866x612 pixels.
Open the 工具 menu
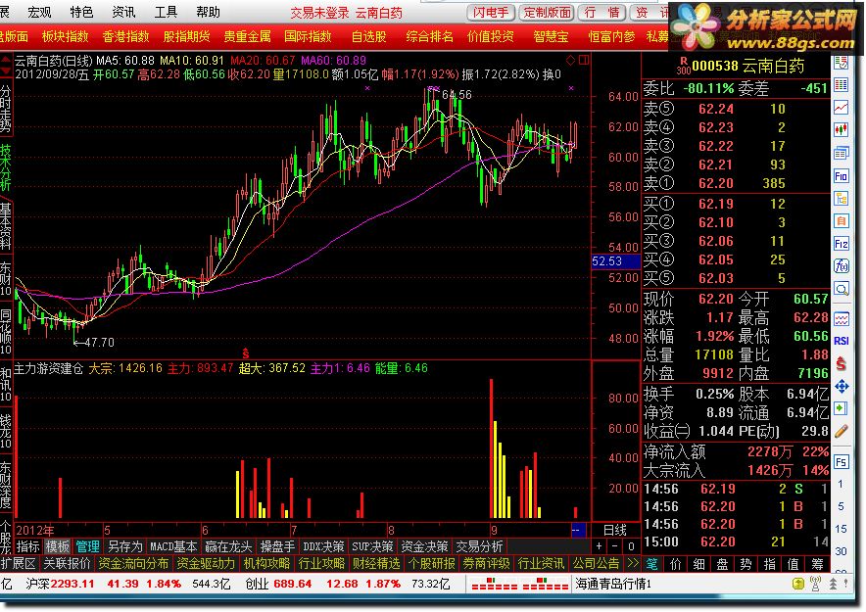tap(166, 12)
